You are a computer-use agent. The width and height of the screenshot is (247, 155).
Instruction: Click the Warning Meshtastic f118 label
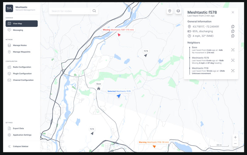153,142
